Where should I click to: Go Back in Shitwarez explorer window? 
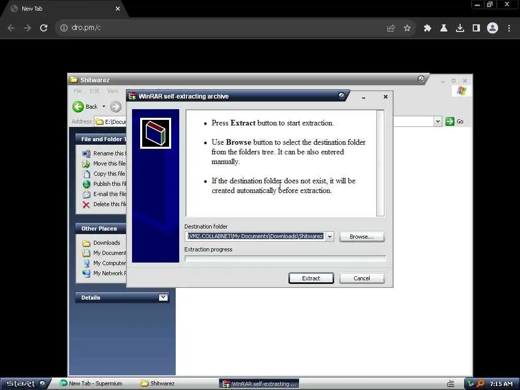click(x=85, y=107)
